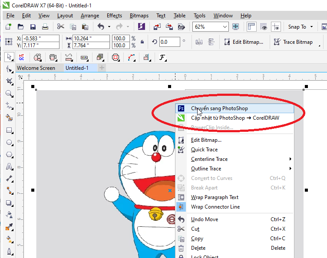The image size is (327, 258).
Task: Select the Parallel Dimension tool
Action: (9, 179)
